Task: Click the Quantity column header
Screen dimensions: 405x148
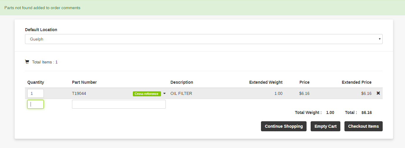Action: (x=36, y=82)
